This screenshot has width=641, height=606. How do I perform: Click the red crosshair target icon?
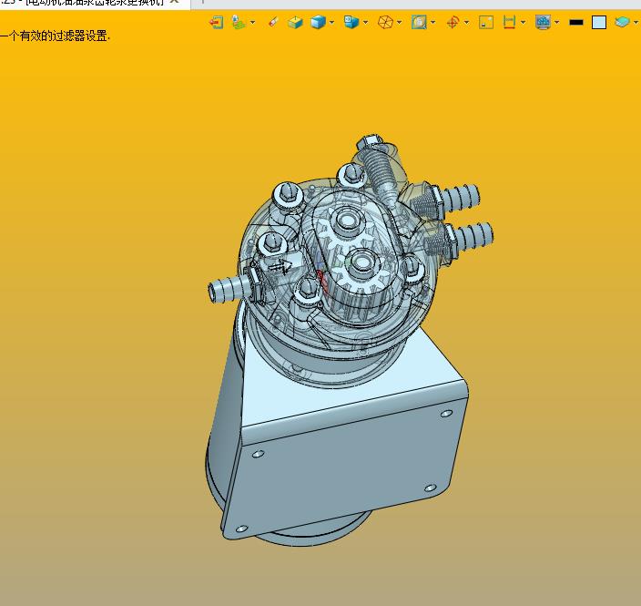click(453, 22)
